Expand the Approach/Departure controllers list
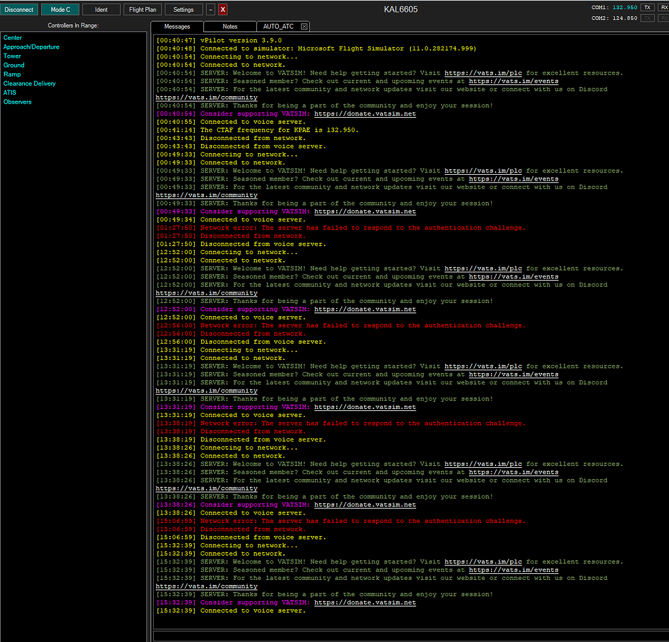The width and height of the screenshot is (669, 642). [31, 47]
